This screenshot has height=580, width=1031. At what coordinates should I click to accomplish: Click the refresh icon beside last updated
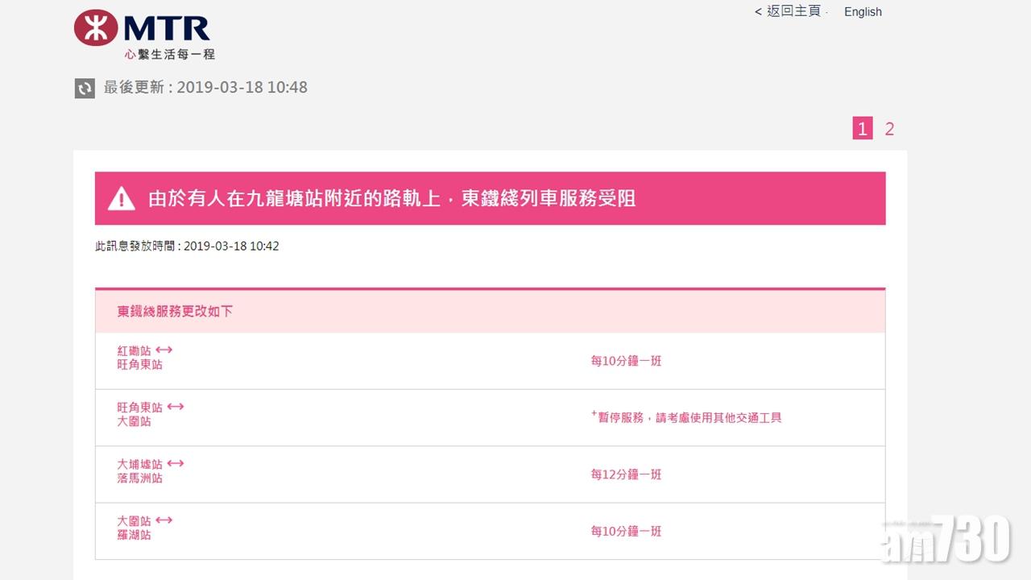[85, 88]
